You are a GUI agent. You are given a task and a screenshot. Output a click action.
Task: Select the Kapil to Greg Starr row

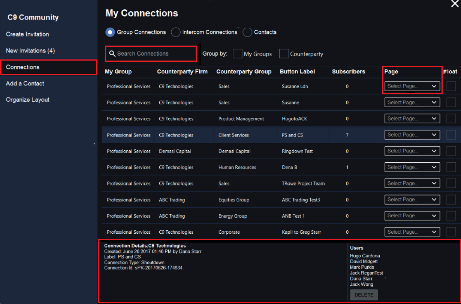click(281, 232)
